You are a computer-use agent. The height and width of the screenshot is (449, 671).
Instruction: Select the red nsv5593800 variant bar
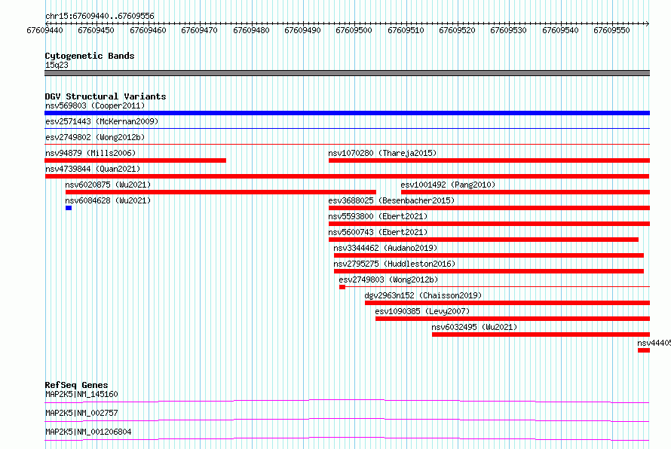tap(489, 224)
